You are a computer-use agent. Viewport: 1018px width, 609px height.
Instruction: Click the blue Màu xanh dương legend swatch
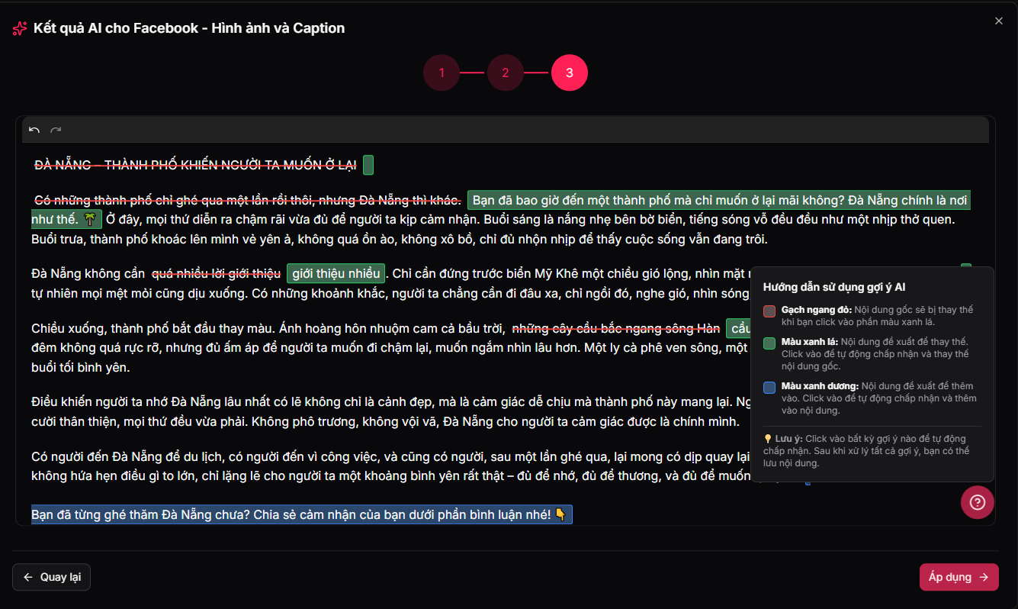pyautogui.click(x=769, y=387)
